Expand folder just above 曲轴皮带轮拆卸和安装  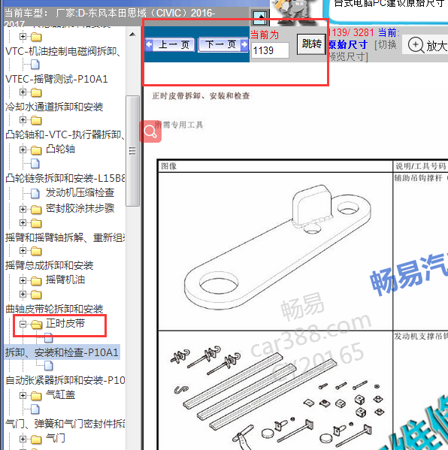pos(23,294)
